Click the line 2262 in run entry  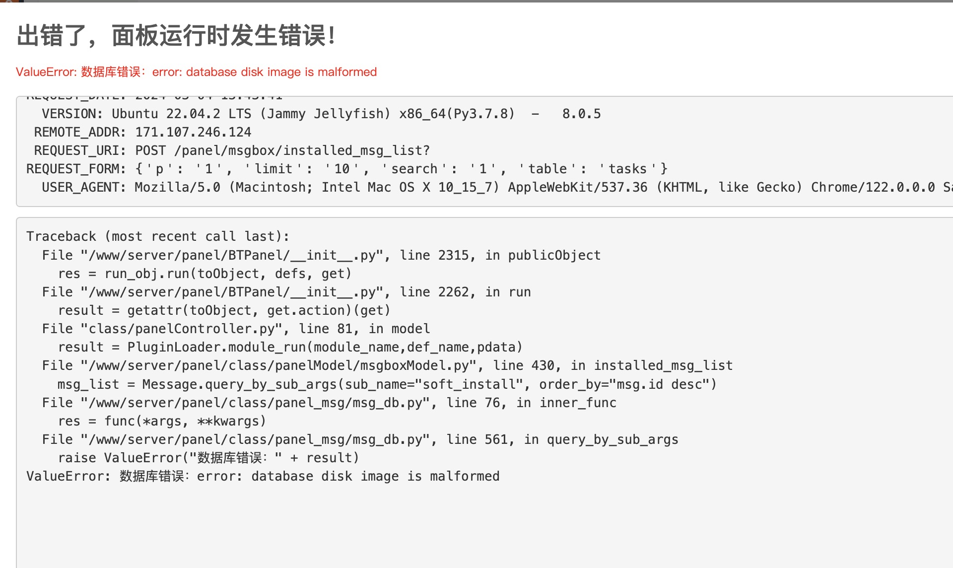[286, 292]
